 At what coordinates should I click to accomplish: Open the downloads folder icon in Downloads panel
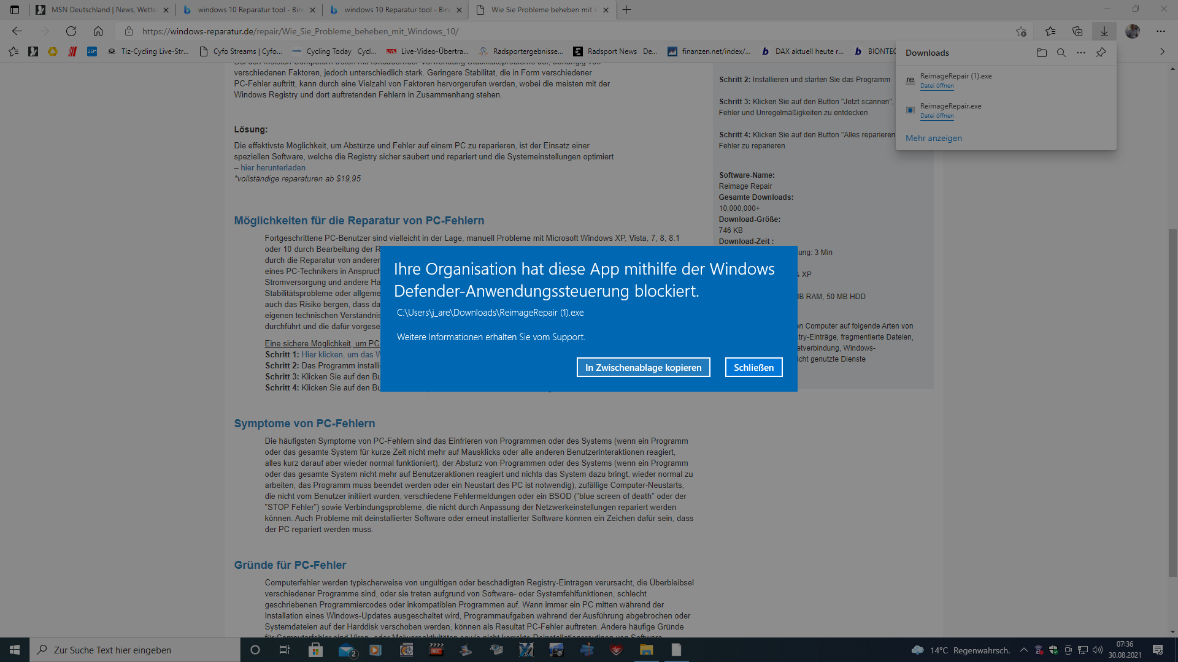tap(1042, 53)
